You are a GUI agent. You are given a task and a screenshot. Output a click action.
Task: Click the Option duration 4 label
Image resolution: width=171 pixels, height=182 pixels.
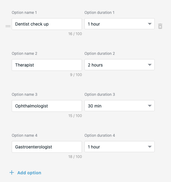100,135
